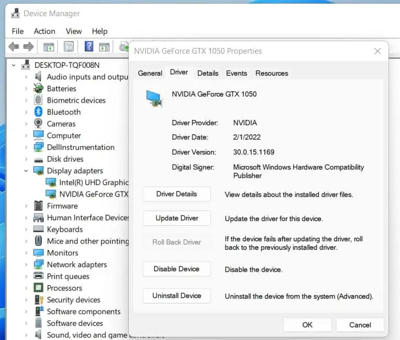
Task: Expand the Security devices node
Action: pos(26,300)
